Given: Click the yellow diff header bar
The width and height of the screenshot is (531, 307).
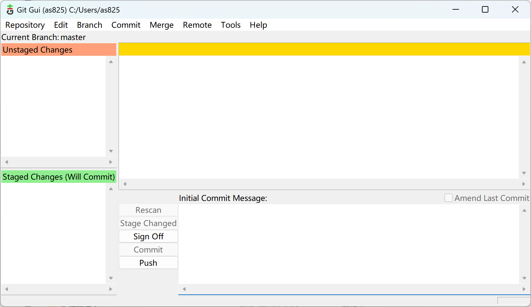Looking at the screenshot, I should [324, 49].
